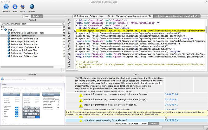The width and height of the screenshot is (208, 130).
Task: Click globe icon of Estimativa | Software Size
Action: click(9, 50)
